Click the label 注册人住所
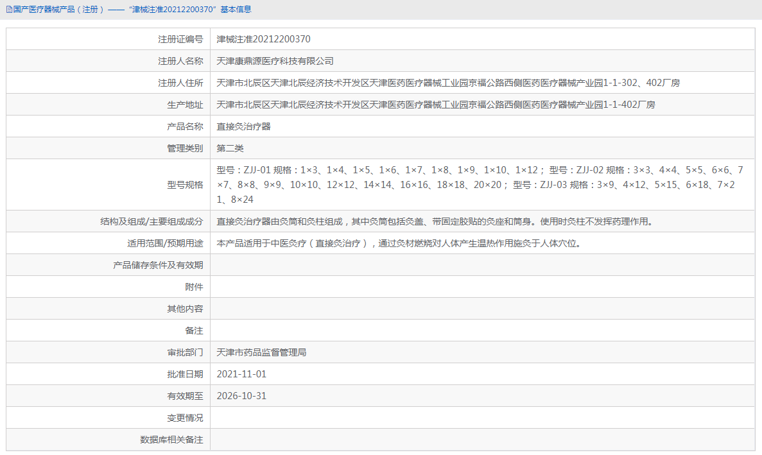This screenshot has height=455, width=762. coord(180,83)
